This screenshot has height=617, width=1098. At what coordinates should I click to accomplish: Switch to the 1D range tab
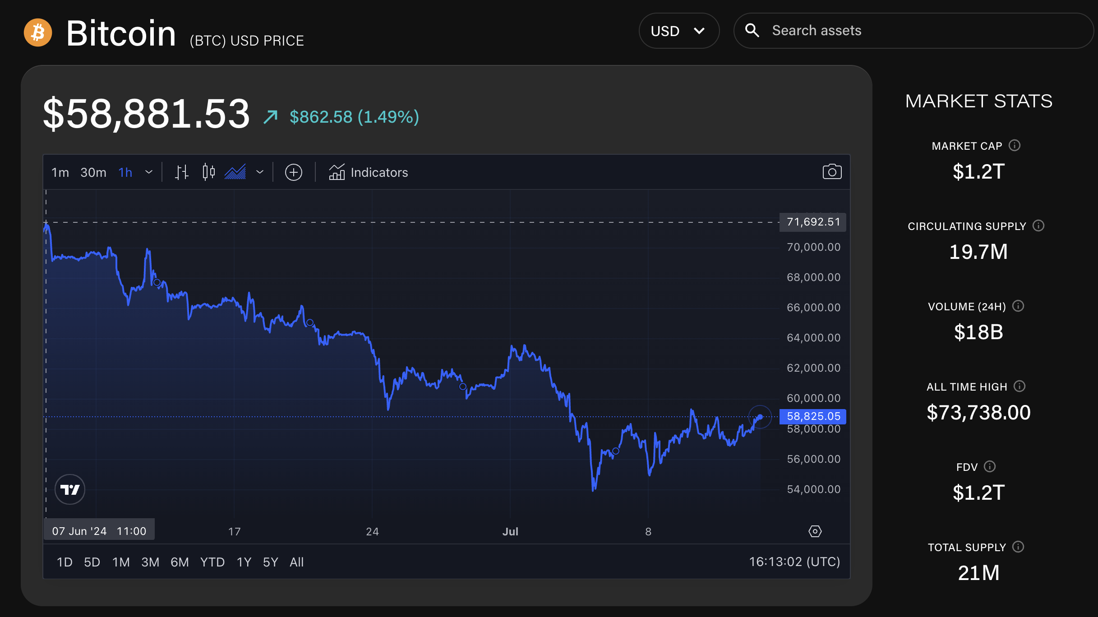tap(65, 562)
